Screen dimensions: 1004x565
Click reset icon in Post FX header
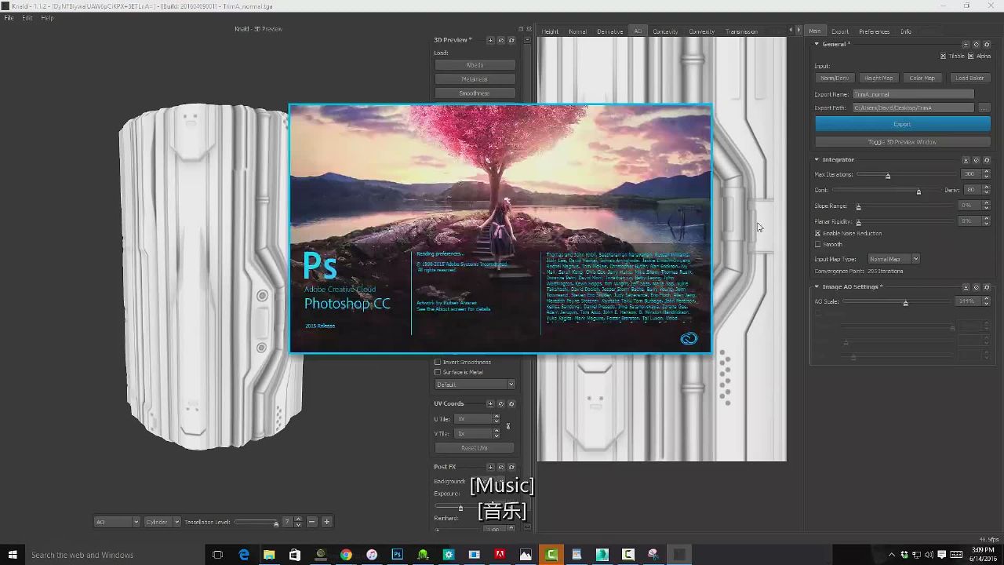[501, 467]
